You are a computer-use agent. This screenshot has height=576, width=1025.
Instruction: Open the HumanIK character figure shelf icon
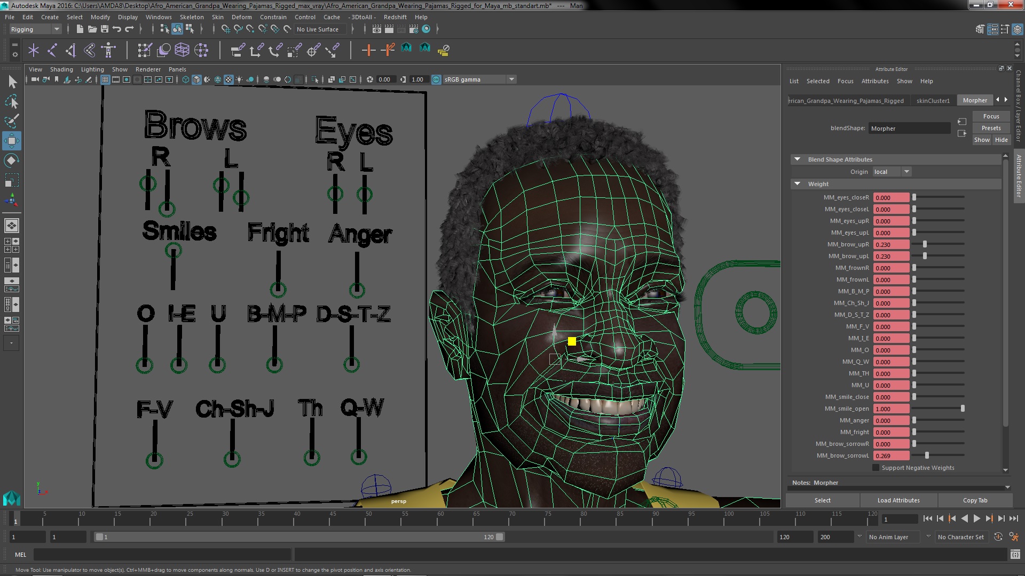coord(108,50)
